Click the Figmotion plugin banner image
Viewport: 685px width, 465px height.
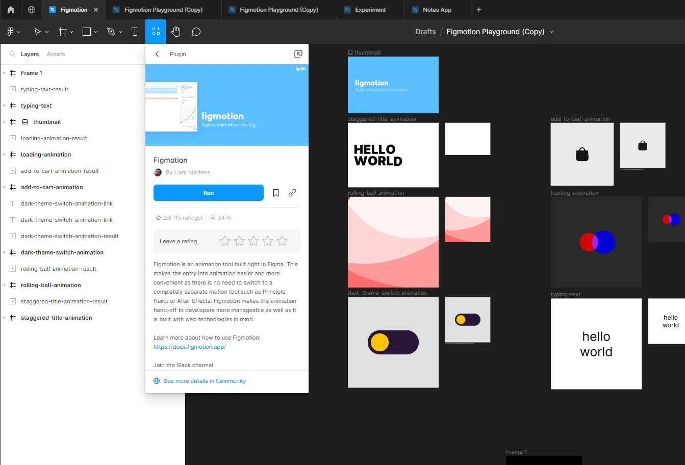227,105
